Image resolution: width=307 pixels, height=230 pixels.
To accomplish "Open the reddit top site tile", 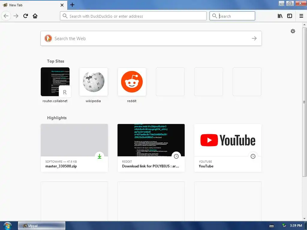I will point(132,82).
